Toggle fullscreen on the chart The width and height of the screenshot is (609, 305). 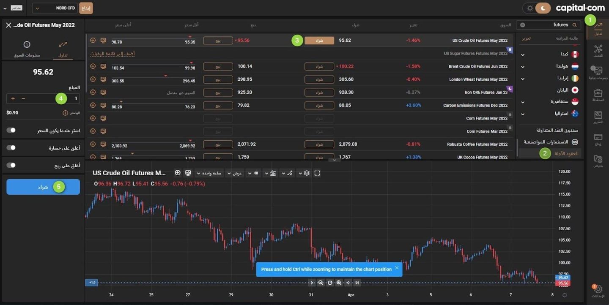317,173
